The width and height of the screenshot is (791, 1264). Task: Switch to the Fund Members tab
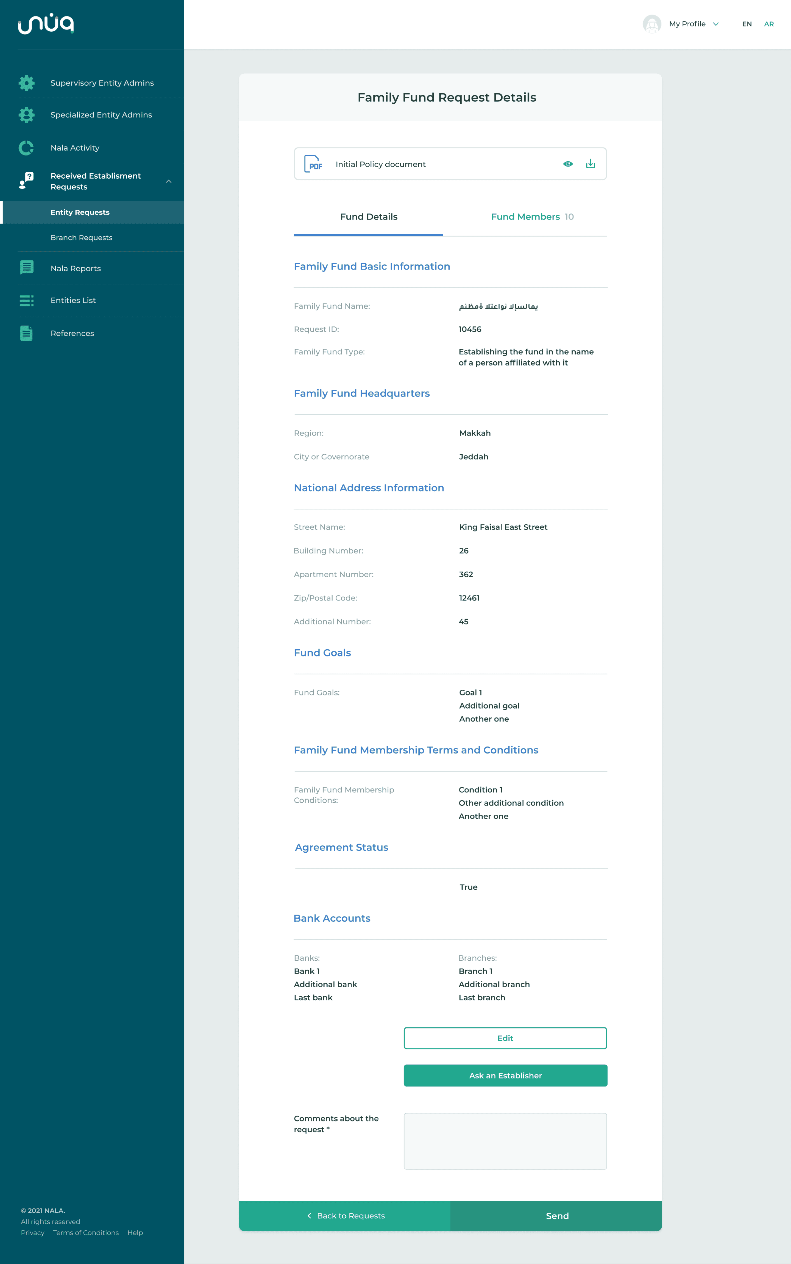[532, 217]
